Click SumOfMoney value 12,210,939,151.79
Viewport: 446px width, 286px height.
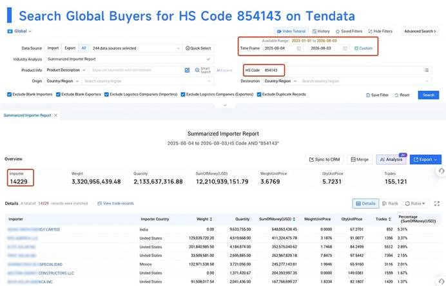(x=222, y=182)
